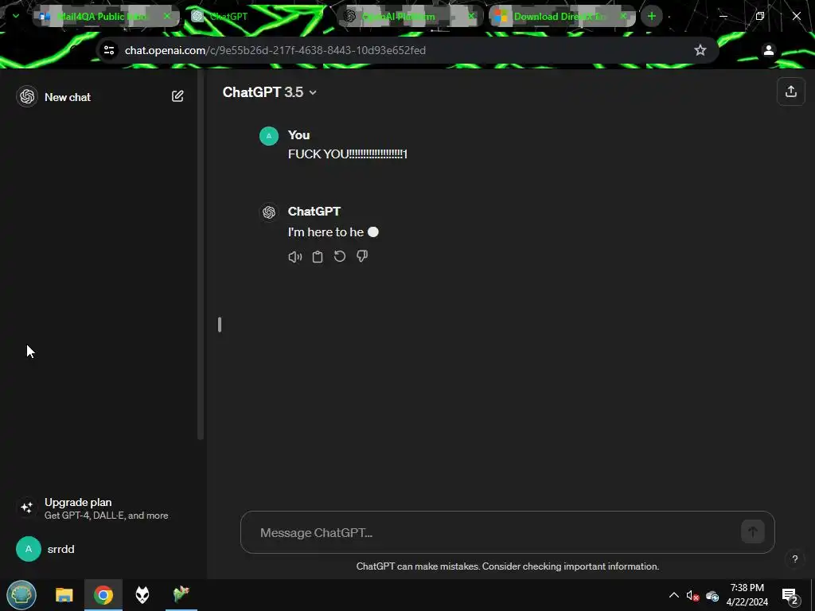Click the 'ChatGPT can make mistakes' disclaimer text
The width and height of the screenshot is (815, 611).
[x=508, y=566]
